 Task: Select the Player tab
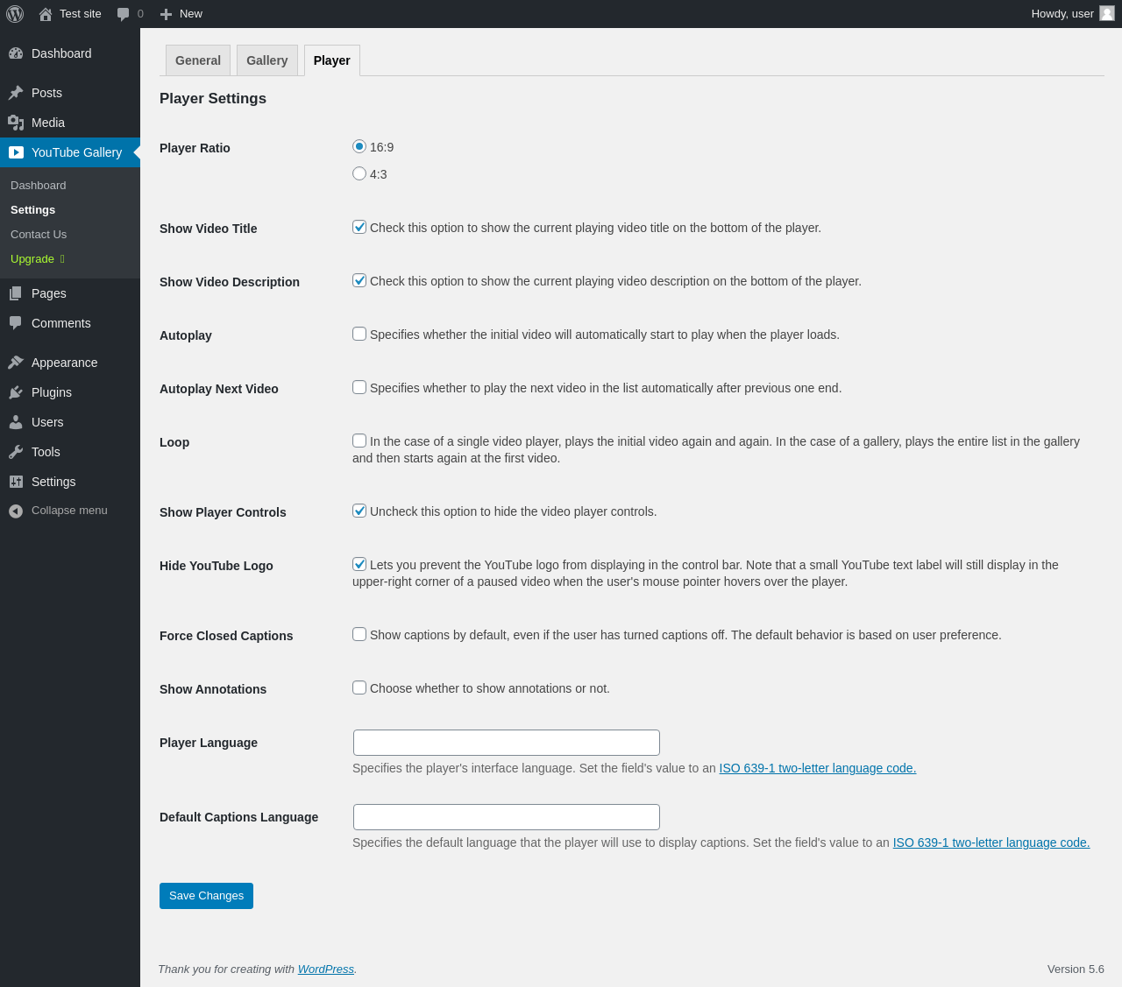332,60
